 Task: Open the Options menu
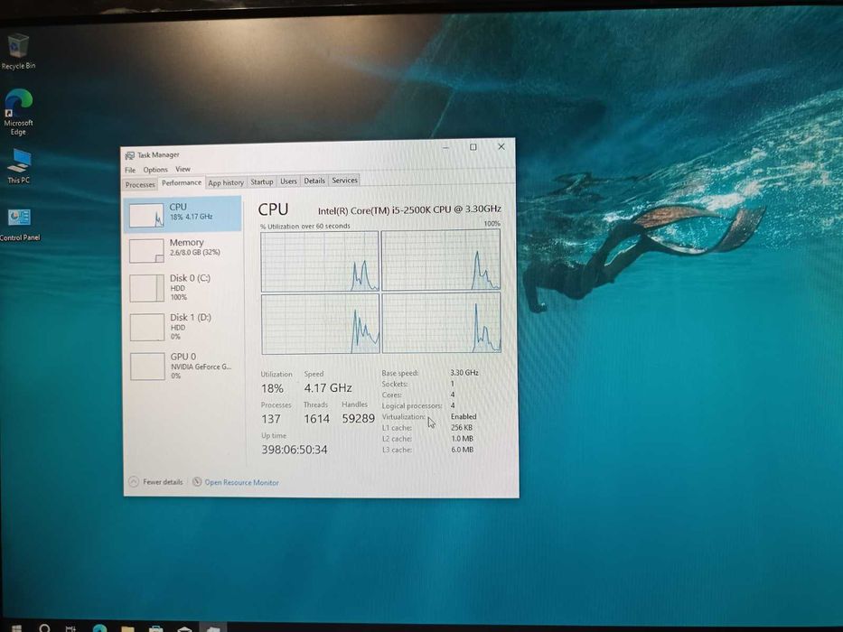tap(155, 170)
